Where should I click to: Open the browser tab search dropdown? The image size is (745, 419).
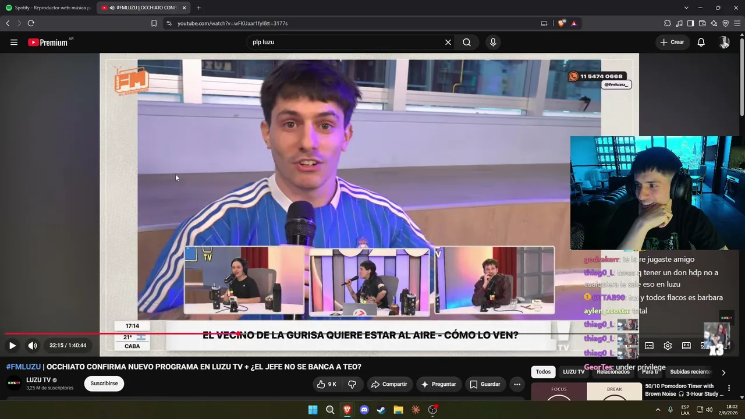[686, 8]
